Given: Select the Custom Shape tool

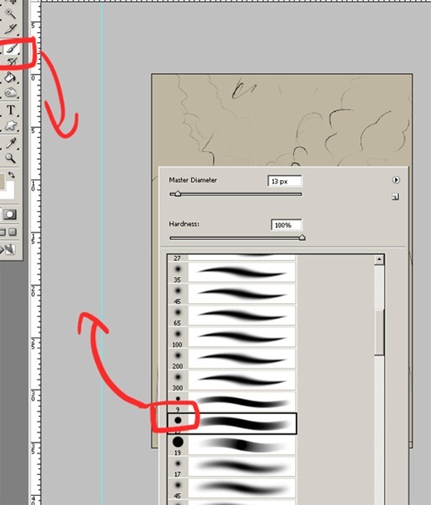Looking at the screenshot, I should click(x=11, y=125).
